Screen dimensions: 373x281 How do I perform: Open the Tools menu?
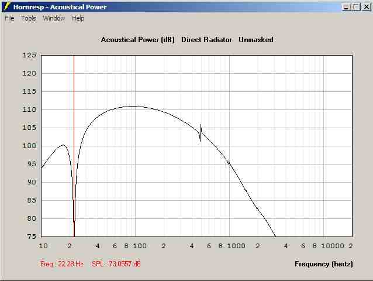point(29,18)
